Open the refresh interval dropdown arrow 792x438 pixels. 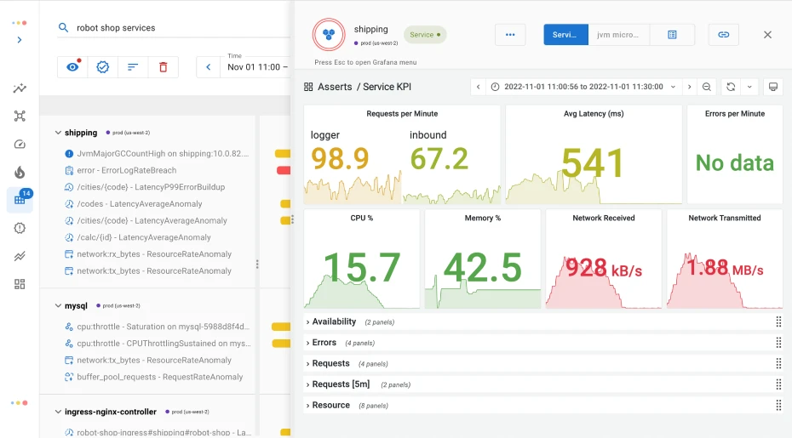pyautogui.click(x=749, y=87)
